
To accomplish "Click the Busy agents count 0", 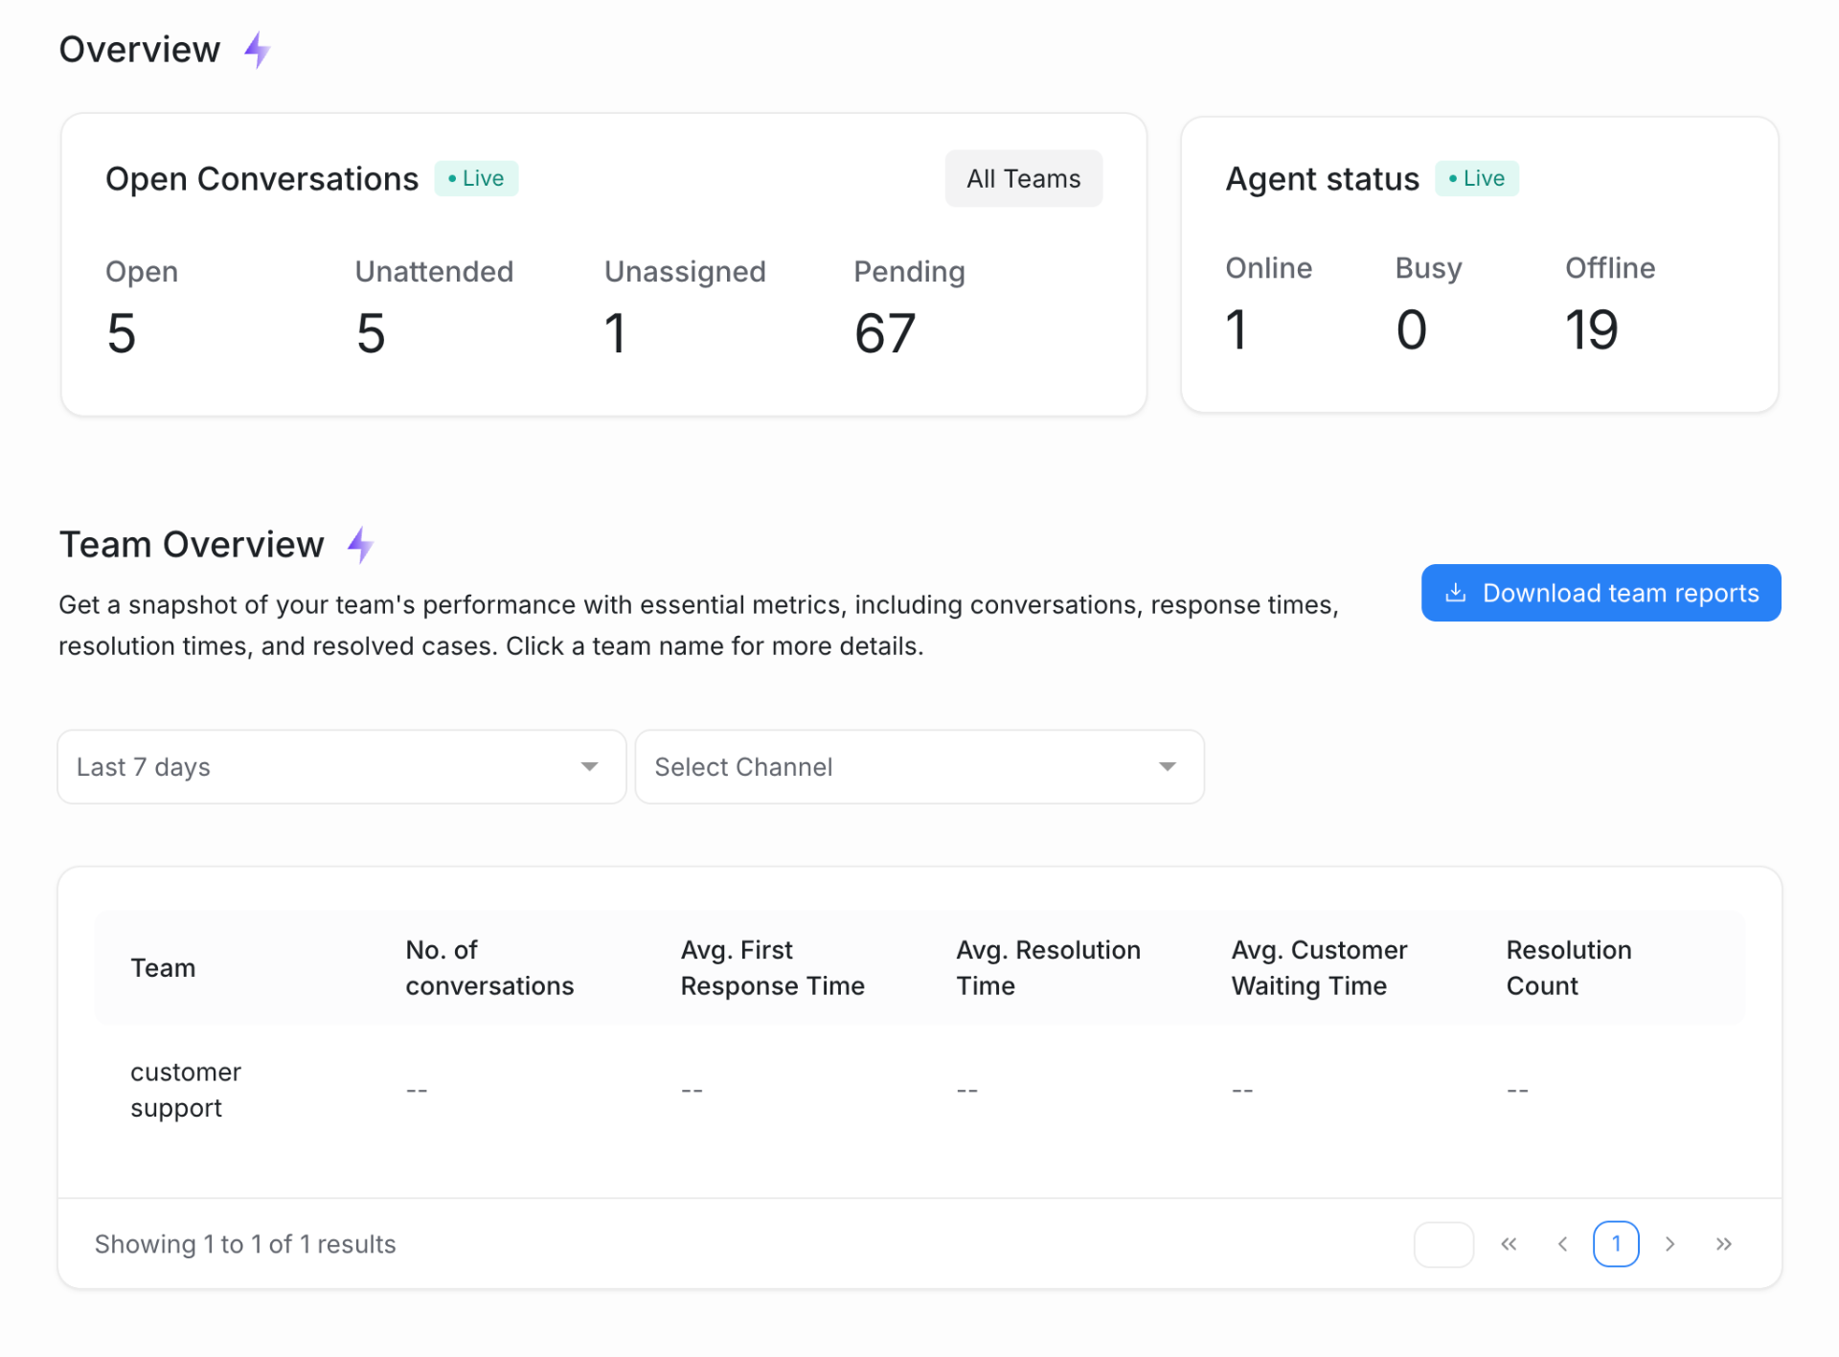I will (1411, 329).
